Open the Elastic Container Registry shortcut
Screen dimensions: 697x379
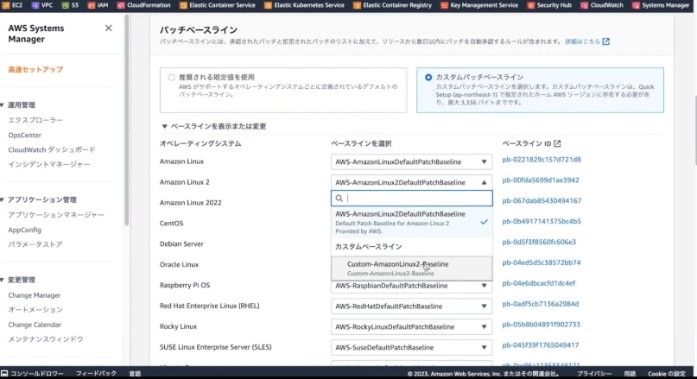(x=392, y=5)
